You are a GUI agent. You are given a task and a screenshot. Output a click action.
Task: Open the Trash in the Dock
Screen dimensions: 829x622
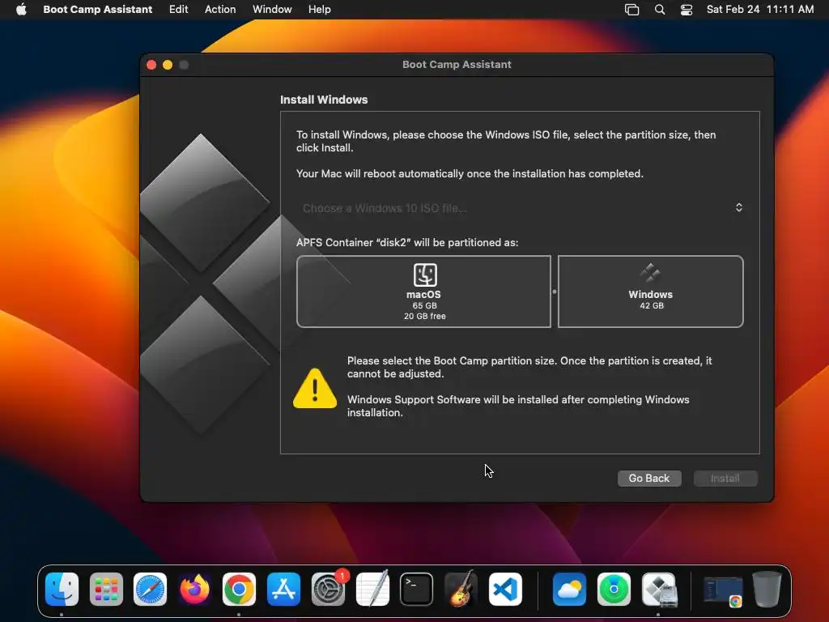pos(767,590)
